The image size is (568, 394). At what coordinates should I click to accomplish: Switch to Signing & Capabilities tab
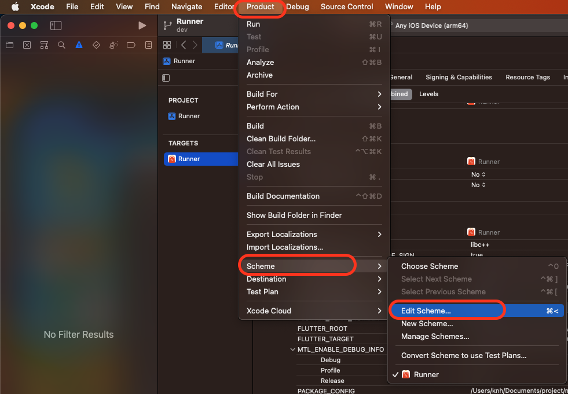459,77
